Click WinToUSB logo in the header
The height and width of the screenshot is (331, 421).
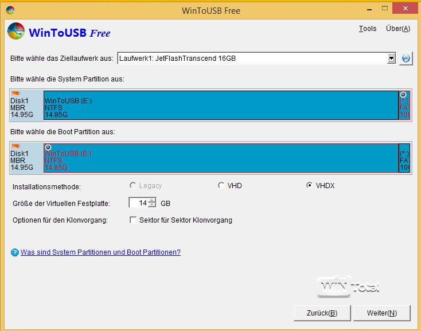(16, 31)
